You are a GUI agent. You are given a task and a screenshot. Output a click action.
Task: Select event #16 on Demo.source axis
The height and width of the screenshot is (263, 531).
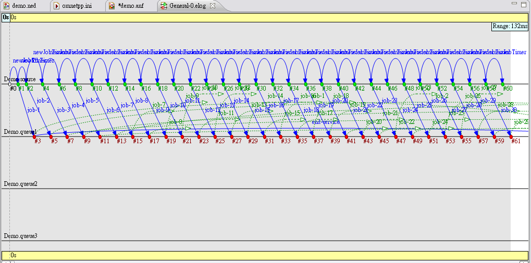tap(141, 84)
